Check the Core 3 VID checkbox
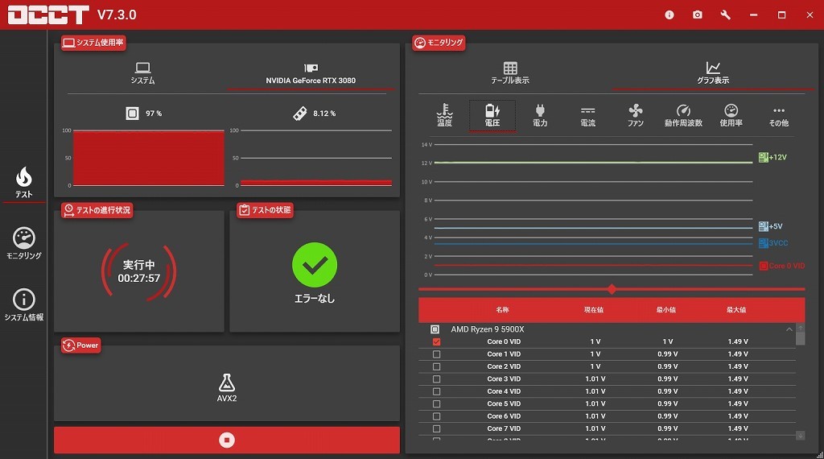 coord(436,379)
